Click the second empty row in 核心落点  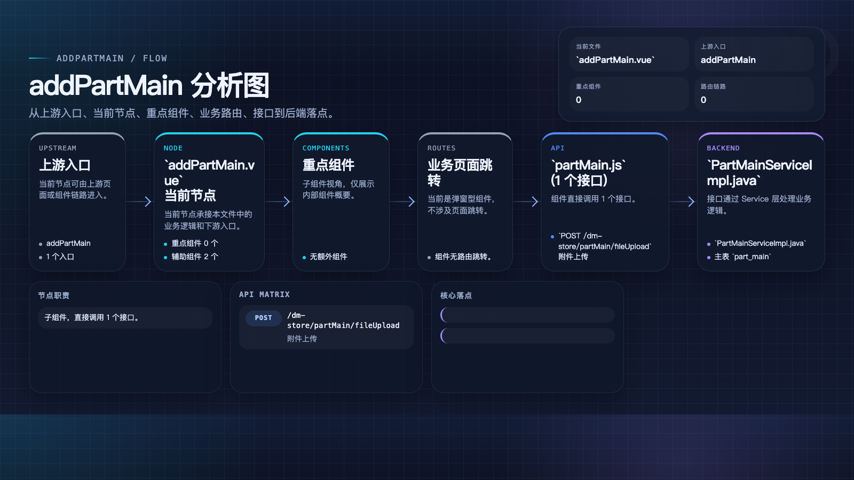click(527, 335)
